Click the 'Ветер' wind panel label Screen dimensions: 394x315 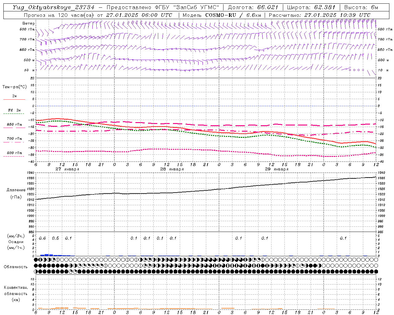29,23
